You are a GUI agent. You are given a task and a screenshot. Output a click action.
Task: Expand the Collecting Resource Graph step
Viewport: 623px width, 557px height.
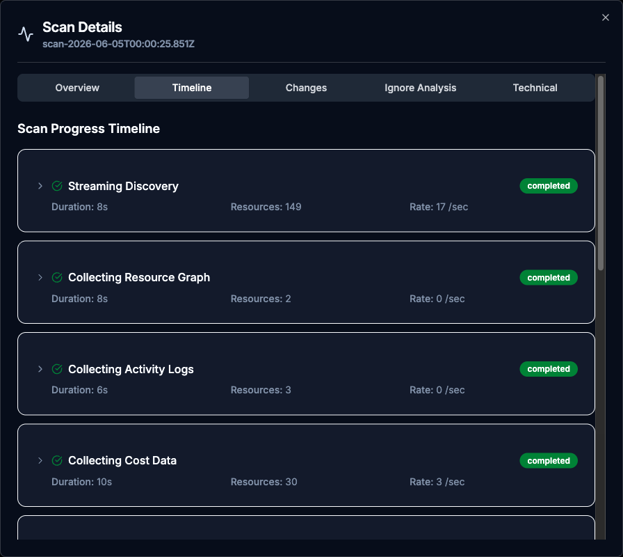tap(40, 277)
